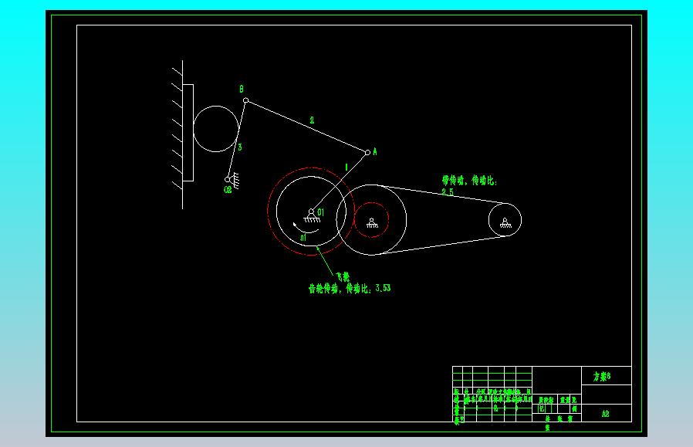693x447 pixels.
Task: Click the sheet size text "A2"
Action: point(606,414)
